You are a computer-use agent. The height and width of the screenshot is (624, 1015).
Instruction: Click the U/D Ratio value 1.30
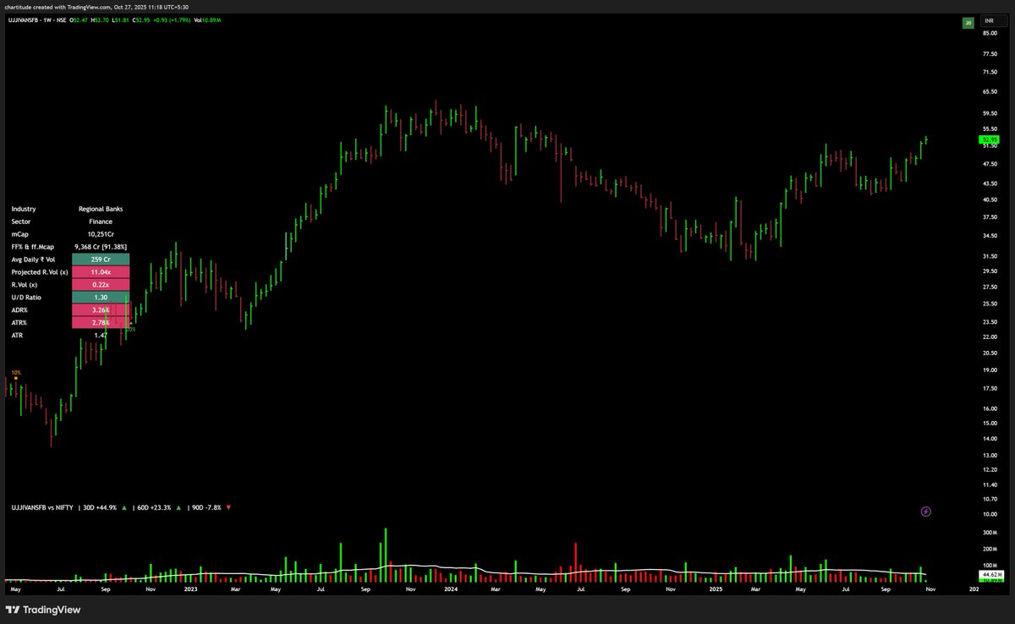point(101,298)
